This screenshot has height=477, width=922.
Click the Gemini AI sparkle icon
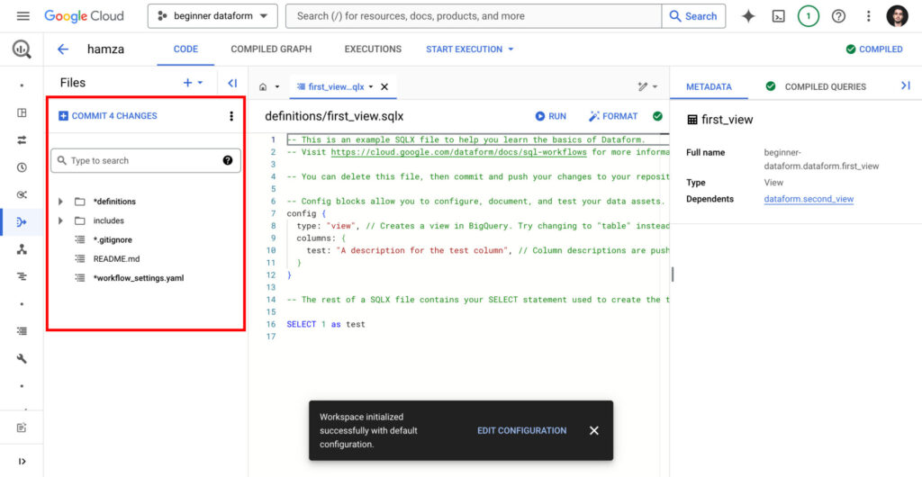click(748, 16)
